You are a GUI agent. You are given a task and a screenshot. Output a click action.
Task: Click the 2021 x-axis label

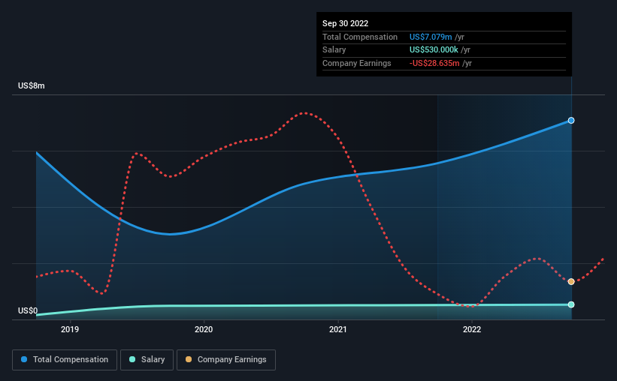pos(337,329)
